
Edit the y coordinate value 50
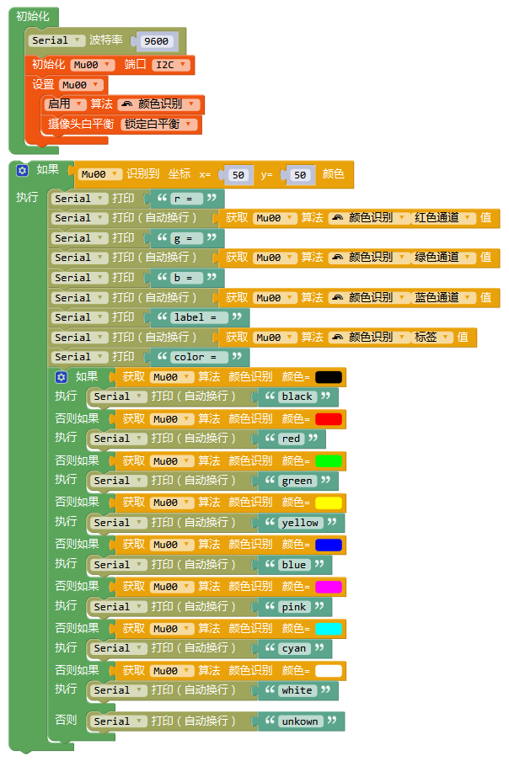pyautogui.click(x=300, y=175)
